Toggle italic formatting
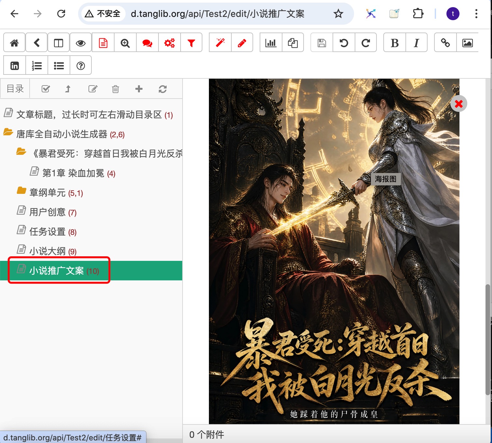The width and height of the screenshot is (492, 443). click(x=417, y=43)
